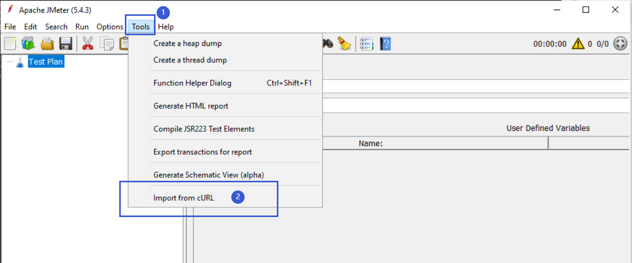The width and height of the screenshot is (632, 263).
Task: Open the Function Helper list icon
Action: click(x=366, y=43)
